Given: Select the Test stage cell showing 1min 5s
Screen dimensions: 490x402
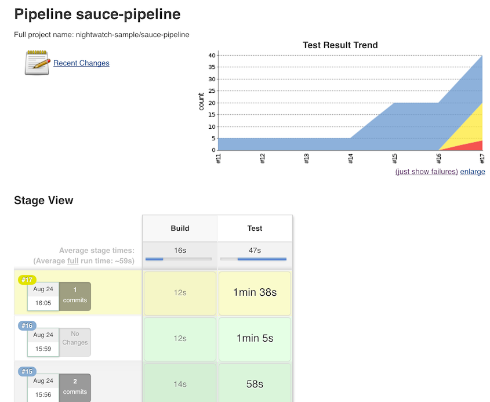Looking at the screenshot, I should click(x=255, y=338).
